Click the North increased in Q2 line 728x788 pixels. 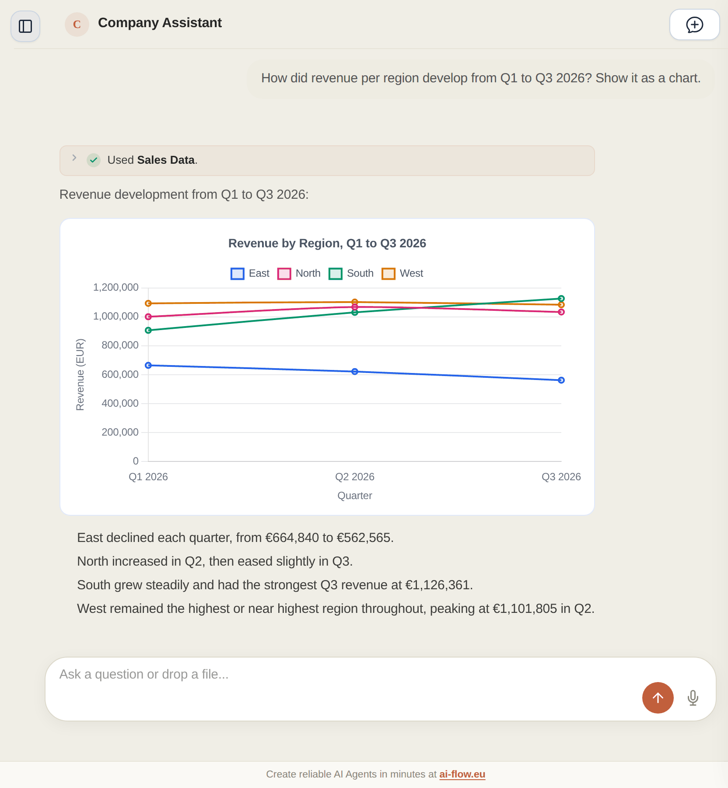coord(215,561)
